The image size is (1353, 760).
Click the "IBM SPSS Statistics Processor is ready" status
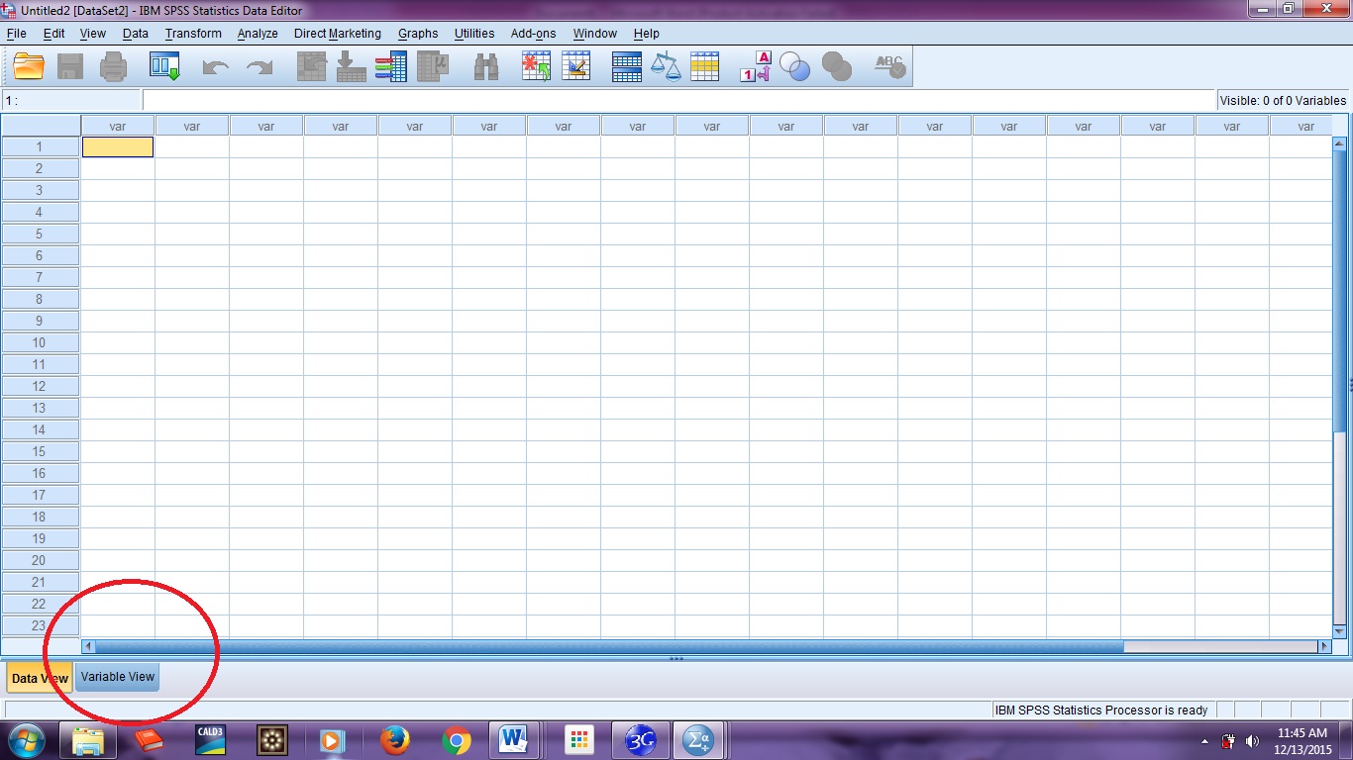point(1101,710)
